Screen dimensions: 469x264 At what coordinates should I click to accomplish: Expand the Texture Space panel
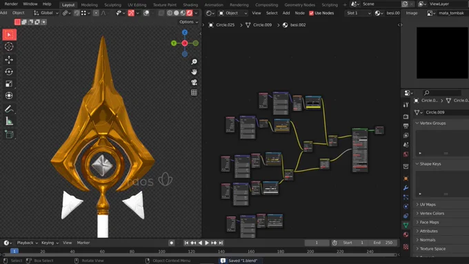(x=432, y=249)
